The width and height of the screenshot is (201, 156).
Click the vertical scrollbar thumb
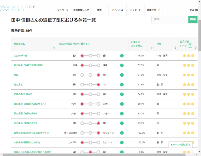click(x=199, y=36)
